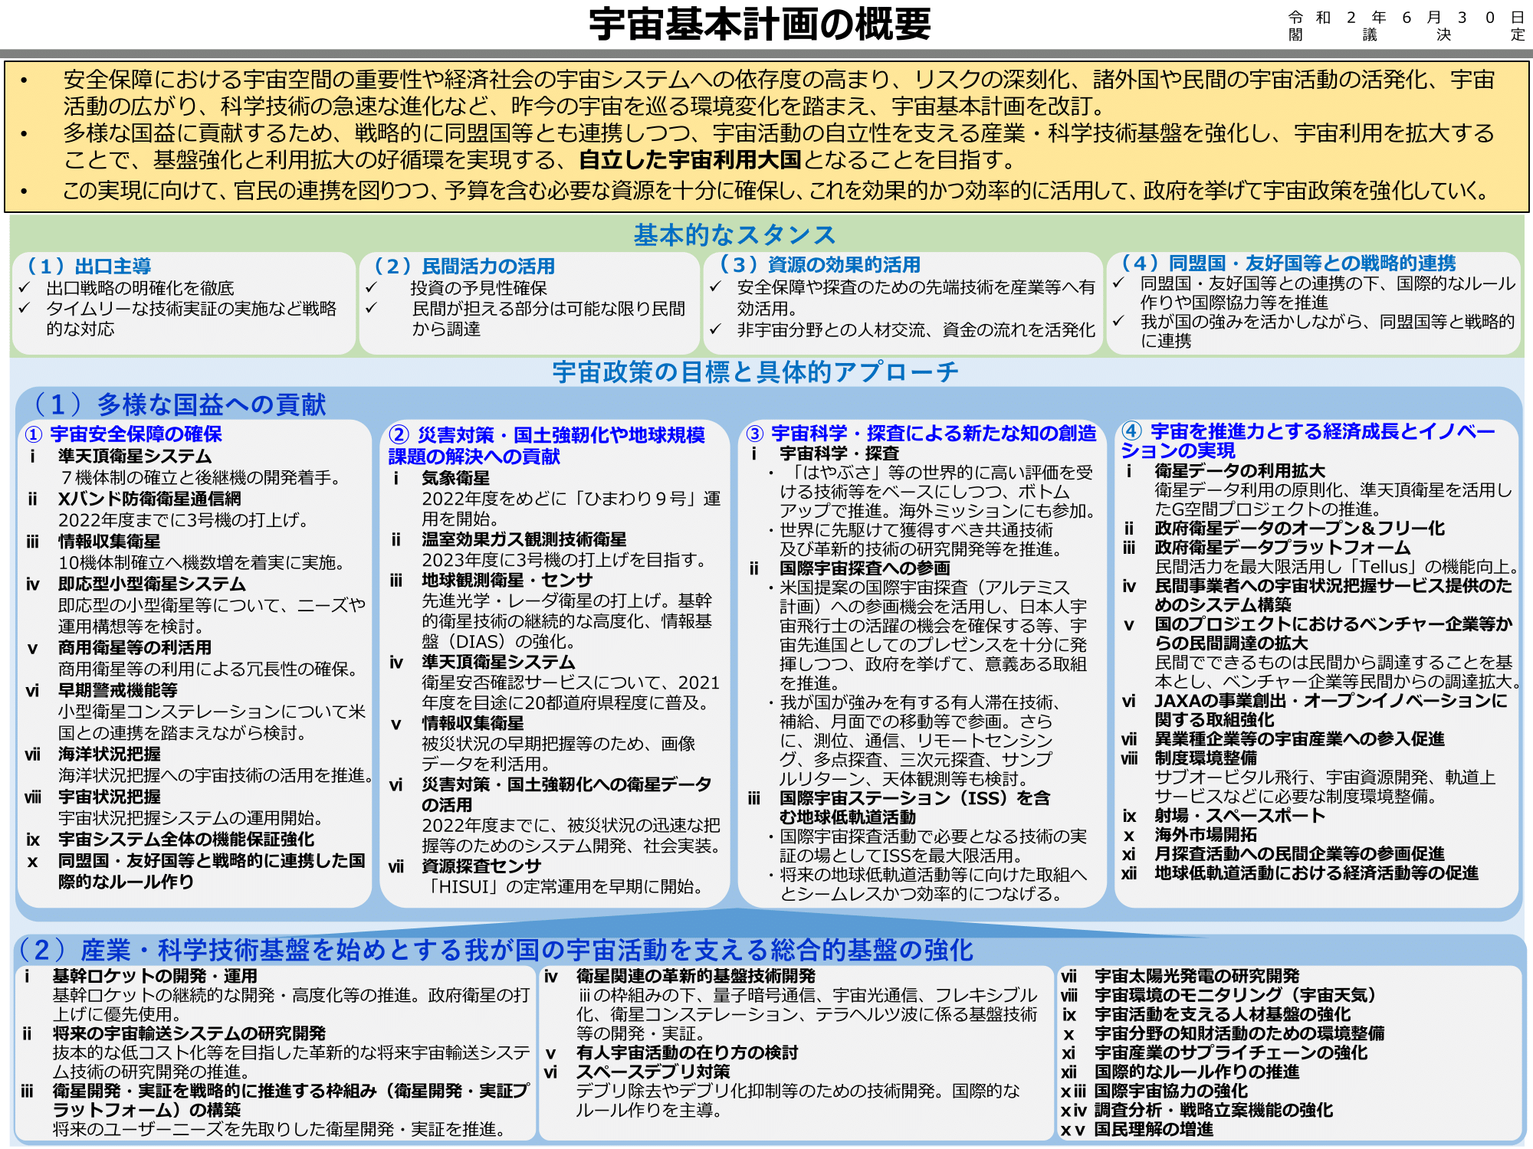Click the item 地球観測衛星・センサ
The height and width of the screenshot is (1149, 1533).
point(507,581)
